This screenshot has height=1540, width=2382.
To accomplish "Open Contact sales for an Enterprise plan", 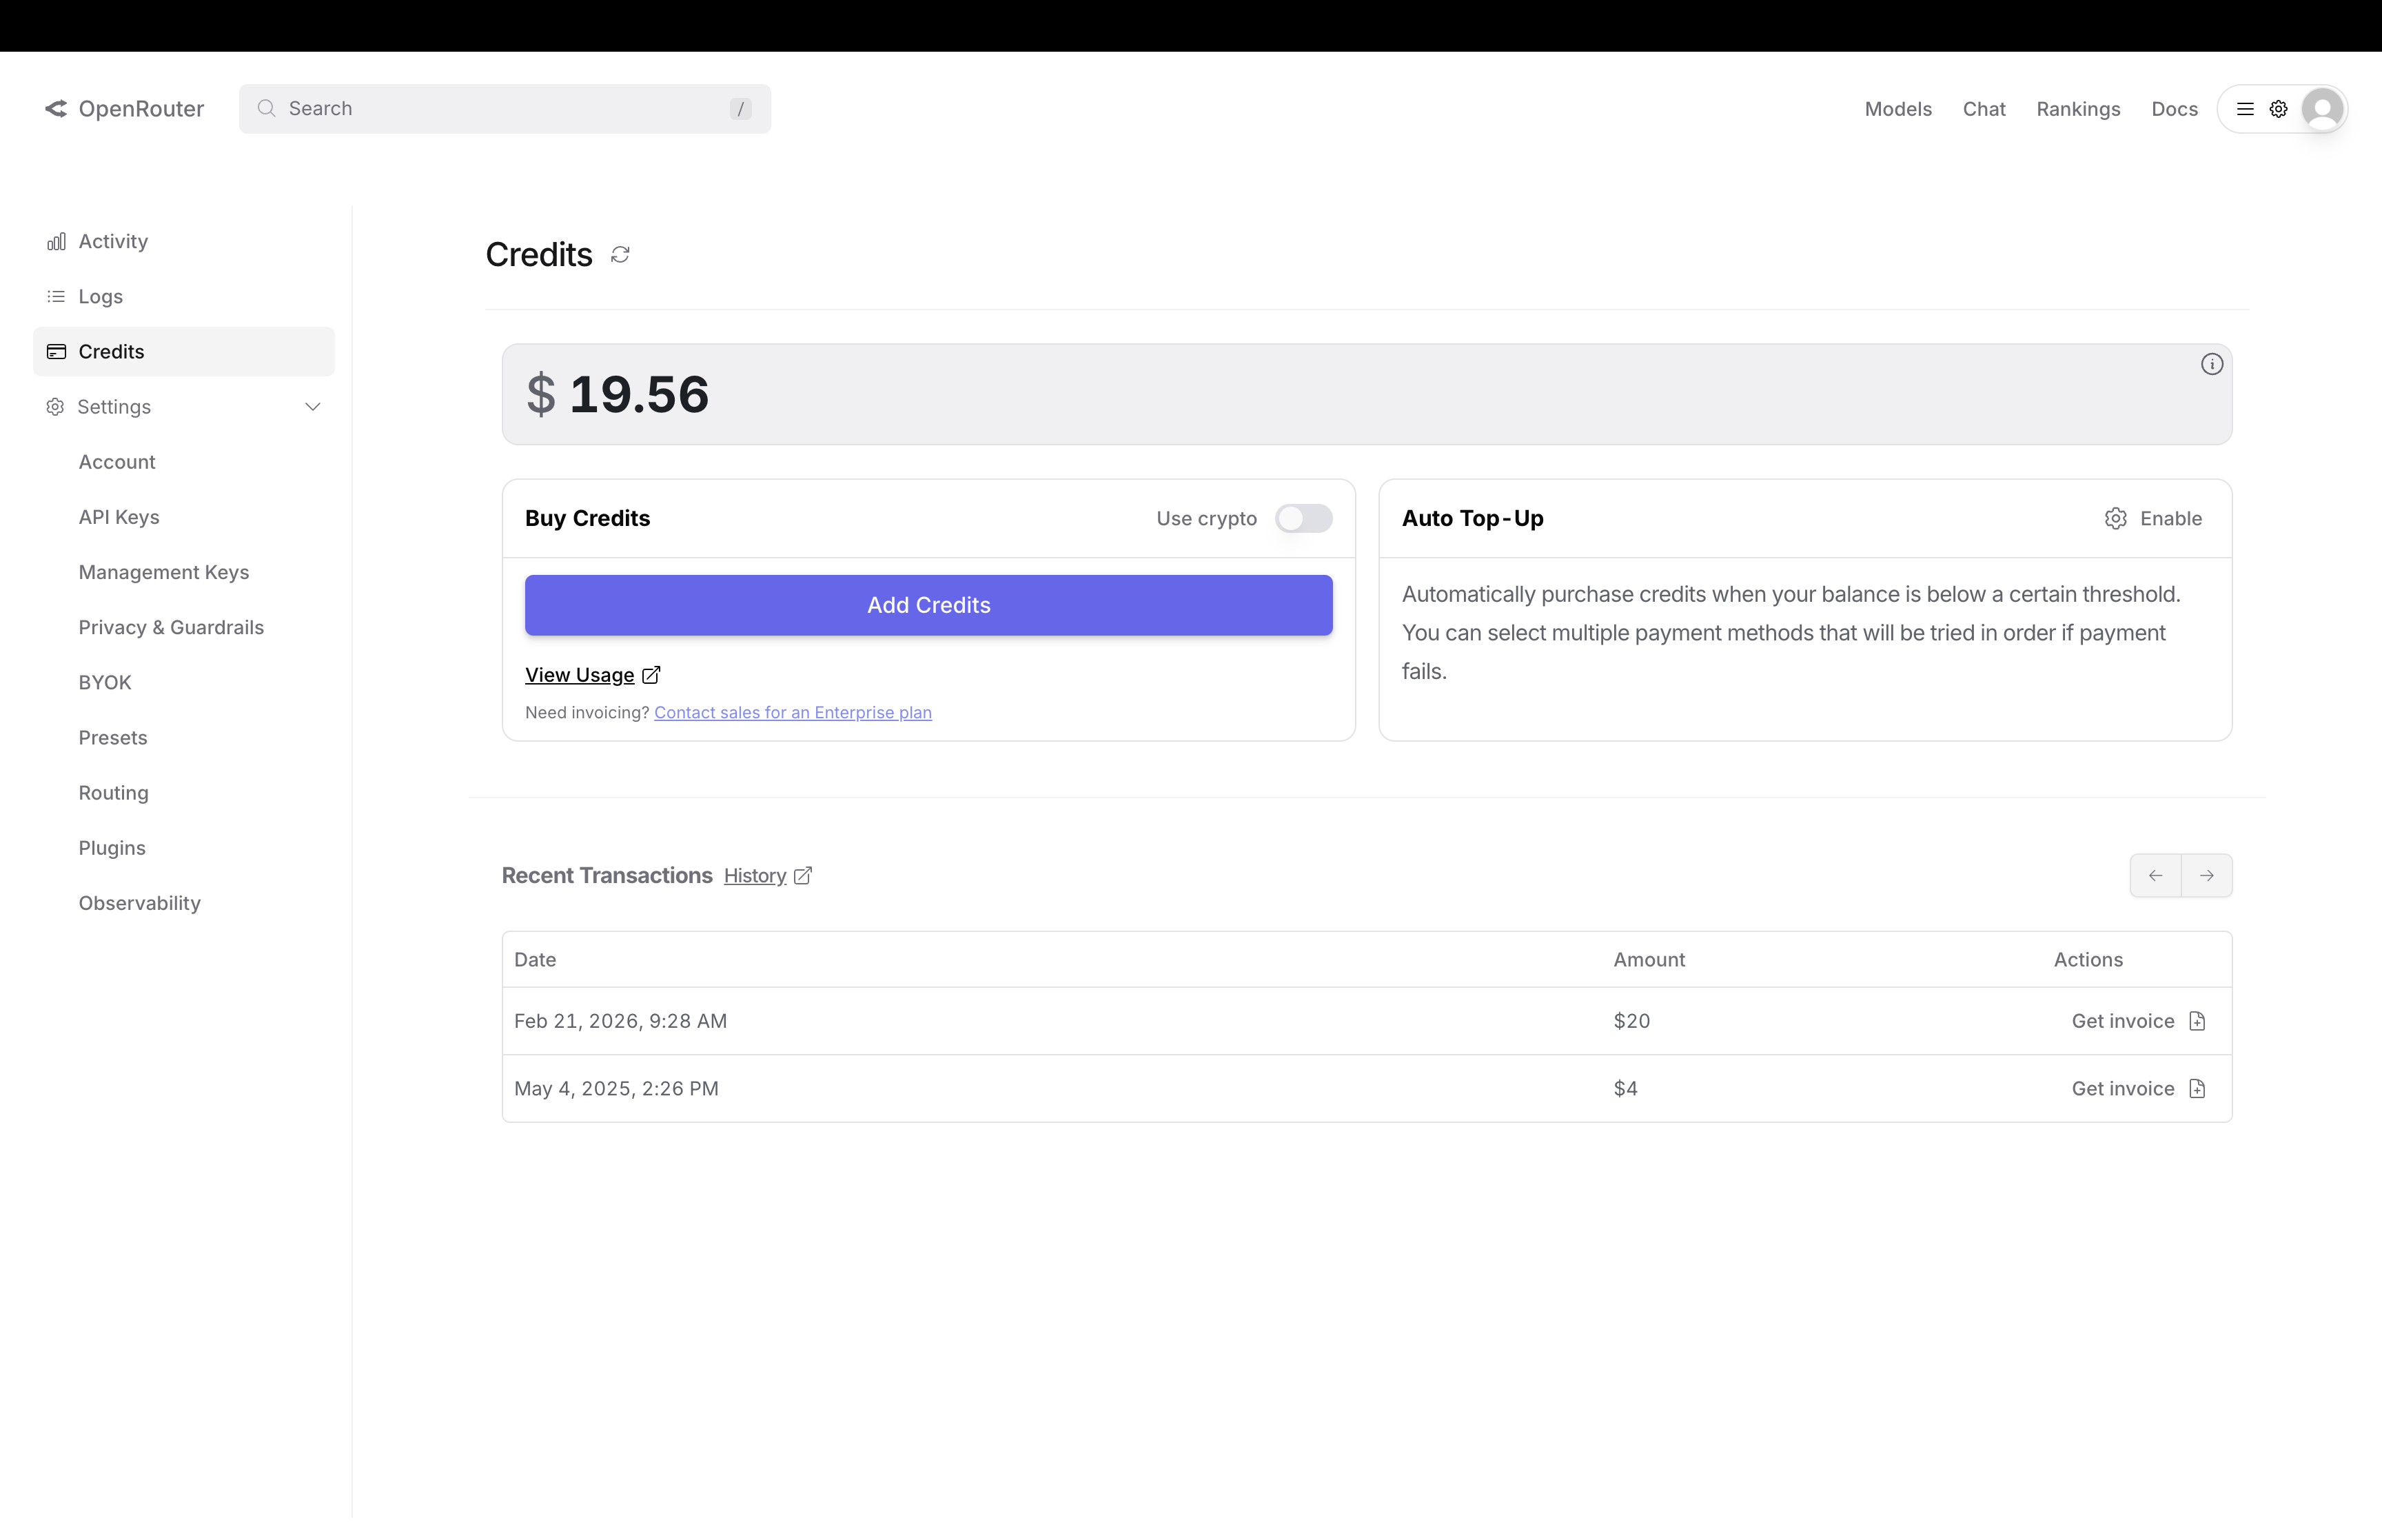I will pos(793,712).
